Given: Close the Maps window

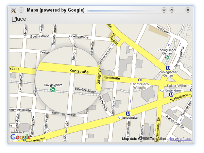Looking at the screenshot, I should [187, 10].
